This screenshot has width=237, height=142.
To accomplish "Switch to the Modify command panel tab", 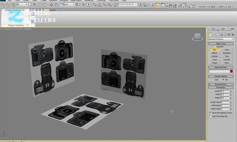I will point(213,30).
